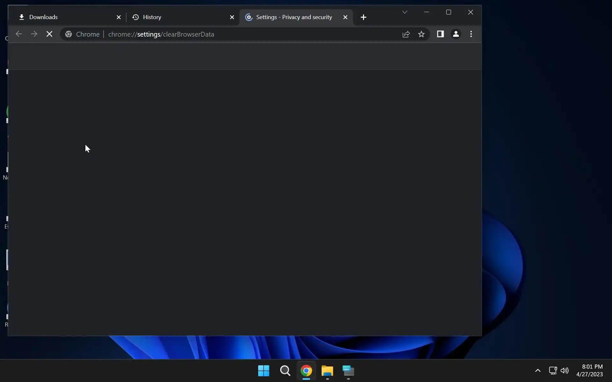This screenshot has width=612, height=382.
Task: Open a new tab with plus button
Action: [x=363, y=17]
